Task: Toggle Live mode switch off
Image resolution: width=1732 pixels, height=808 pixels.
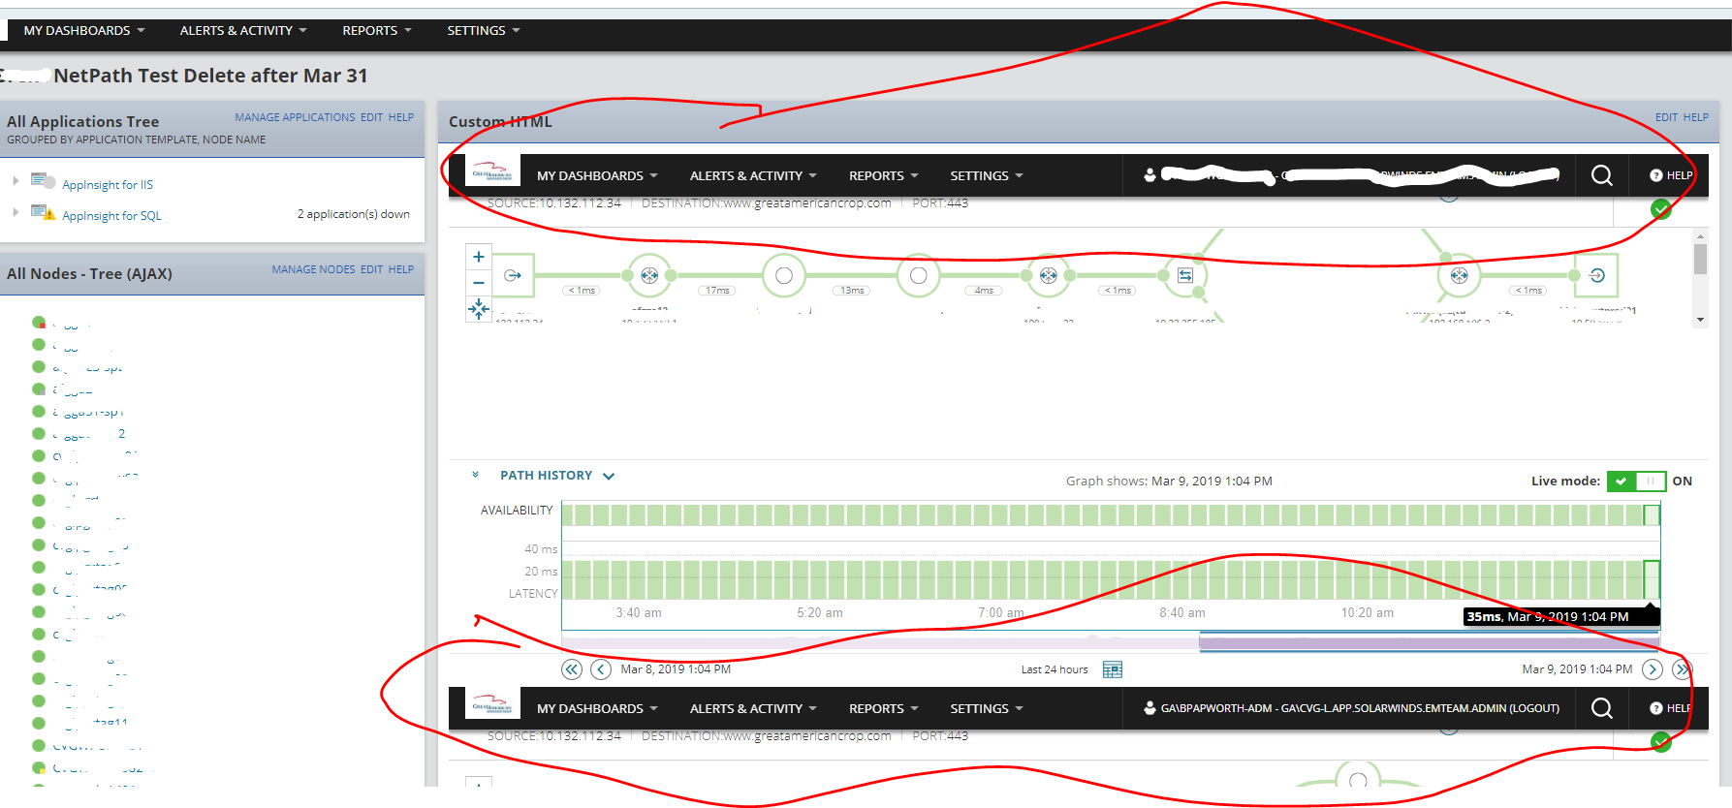Action: coord(1636,481)
